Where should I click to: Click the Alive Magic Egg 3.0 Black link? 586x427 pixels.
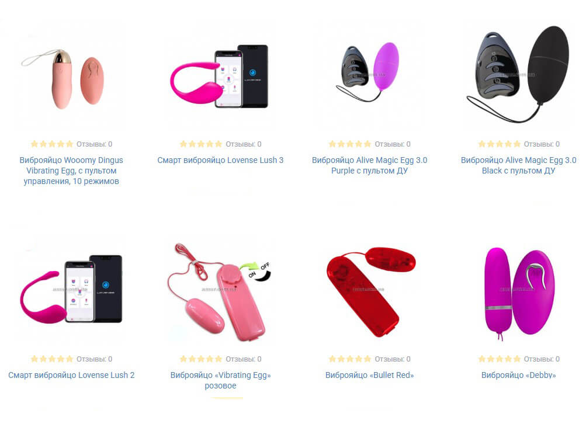518,165
